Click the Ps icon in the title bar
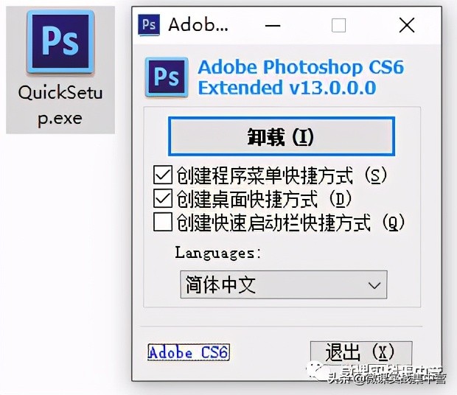 pos(149,25)
